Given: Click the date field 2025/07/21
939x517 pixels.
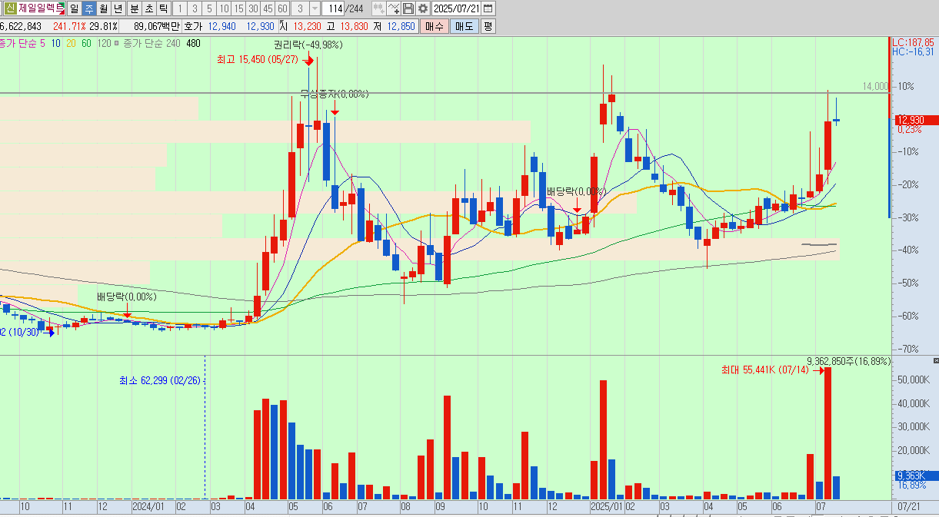Looking at the screenshot, I should 457,8.
